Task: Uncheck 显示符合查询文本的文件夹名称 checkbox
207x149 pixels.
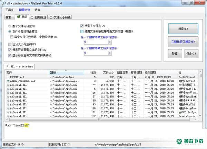Action: click(x=10, y=55)
